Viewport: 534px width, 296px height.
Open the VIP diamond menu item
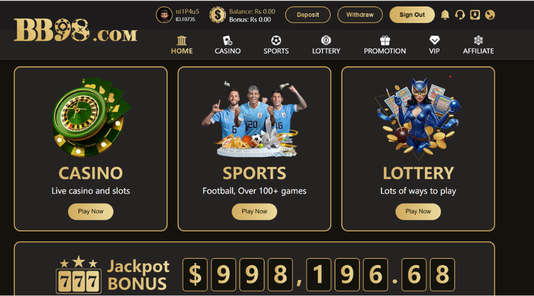click(x=434, y=45)
